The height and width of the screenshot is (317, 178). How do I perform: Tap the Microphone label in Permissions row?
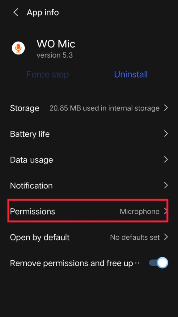point(139,211)
